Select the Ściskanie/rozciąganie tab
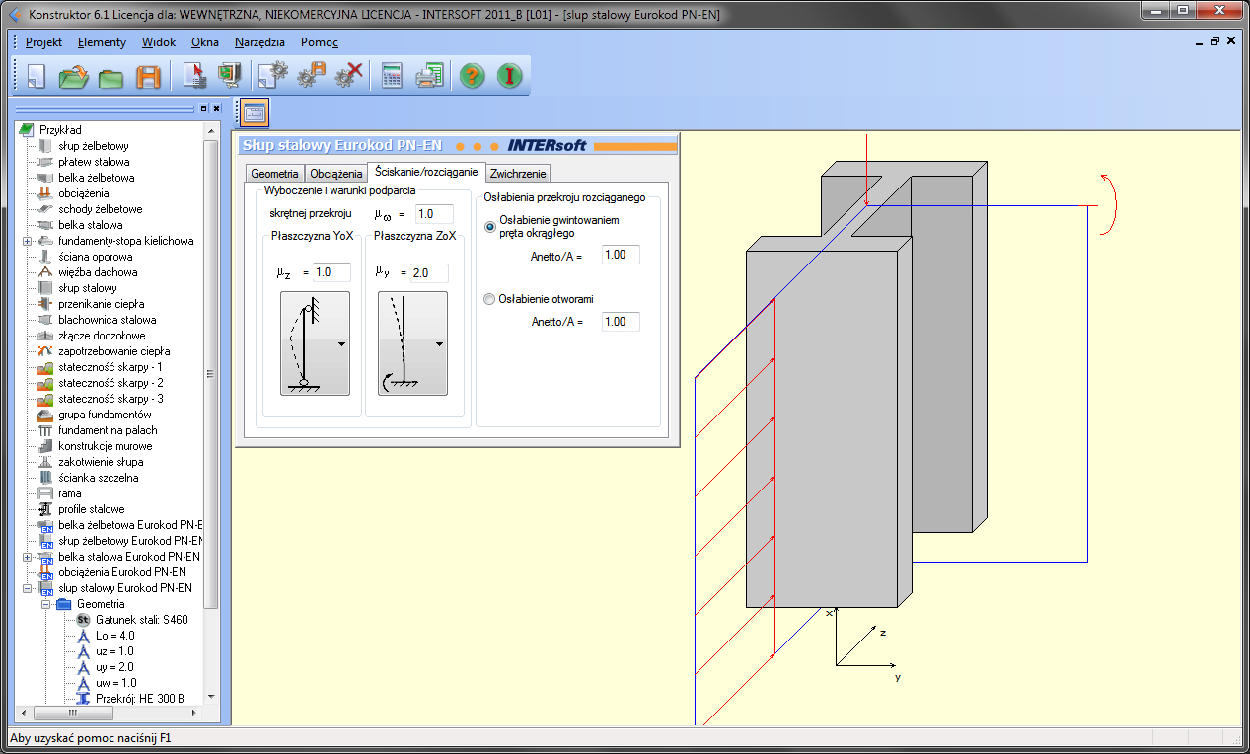 coord(425,172)
